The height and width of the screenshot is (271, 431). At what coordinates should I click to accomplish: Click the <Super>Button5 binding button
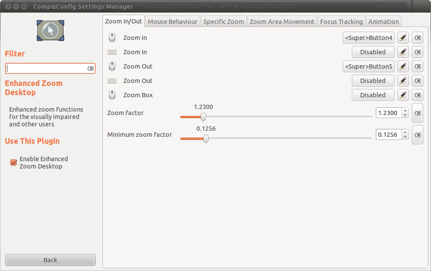[368, 66]
